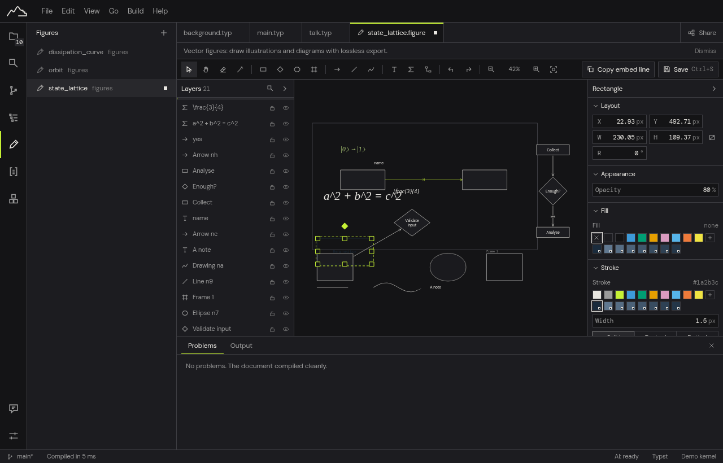
Task: Zoom in on the canvas
Action: [x=536, y=69]
